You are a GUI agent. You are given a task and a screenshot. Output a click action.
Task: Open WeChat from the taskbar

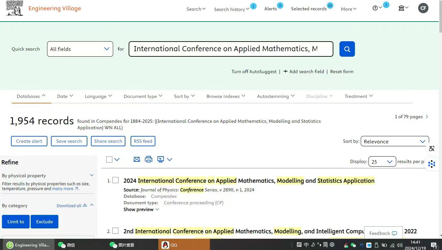coord(67,245)
